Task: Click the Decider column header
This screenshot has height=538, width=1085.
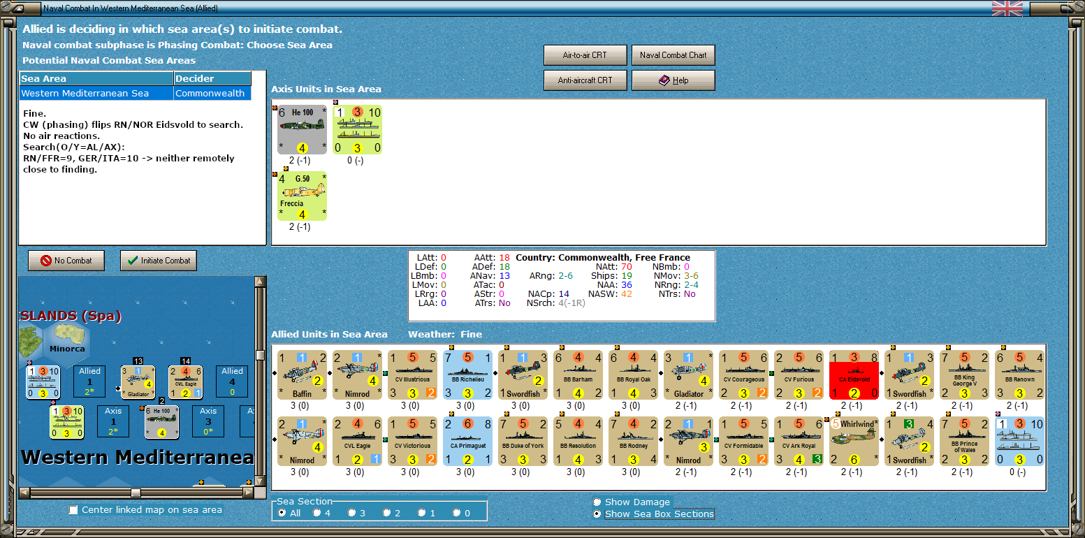Action: (x=212, y=79)
